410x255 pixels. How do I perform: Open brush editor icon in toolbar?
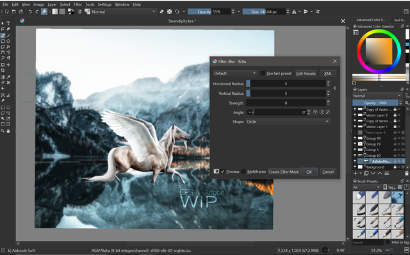click(79, 12)
